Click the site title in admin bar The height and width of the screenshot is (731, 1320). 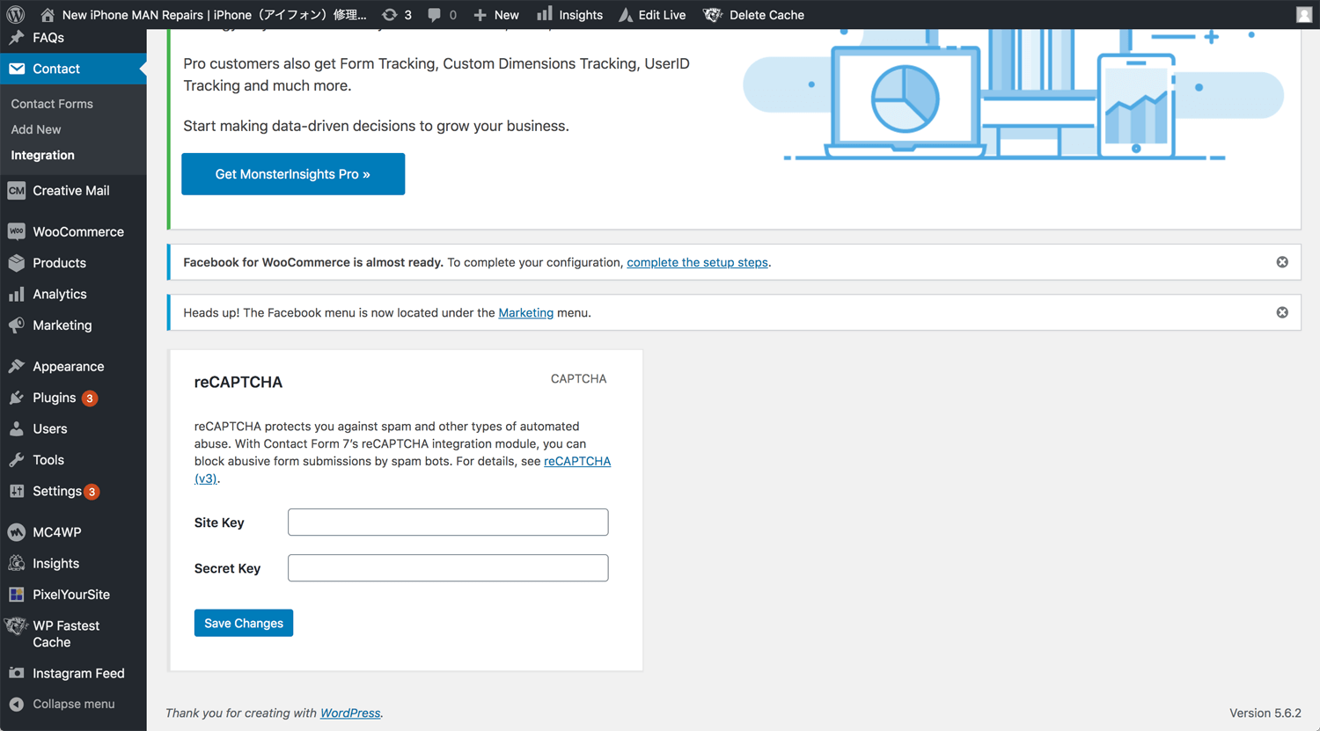214,15
